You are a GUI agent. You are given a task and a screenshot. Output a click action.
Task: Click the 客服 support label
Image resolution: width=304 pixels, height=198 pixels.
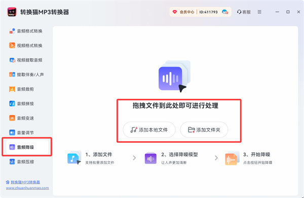click(246, 12)
